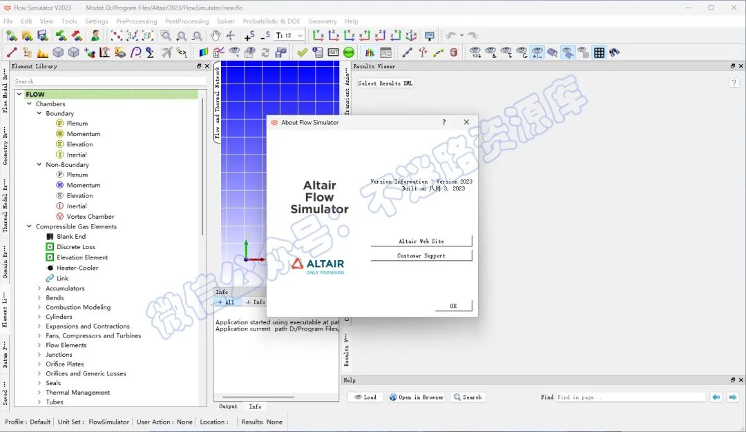The image size is (746, 432).
Task: Click the Element Library vertical scrollbar
Action: [x=202, y=166]
